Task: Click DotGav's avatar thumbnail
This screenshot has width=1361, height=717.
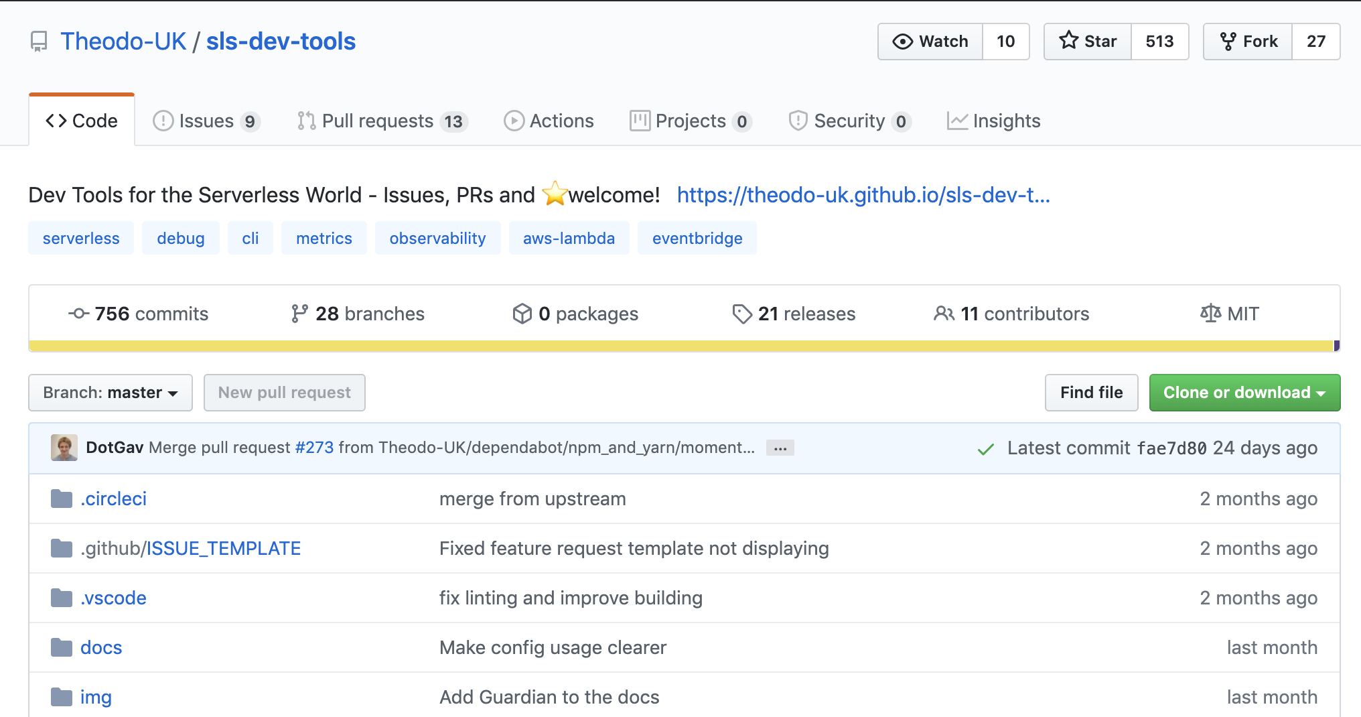Action: [64, 448]
